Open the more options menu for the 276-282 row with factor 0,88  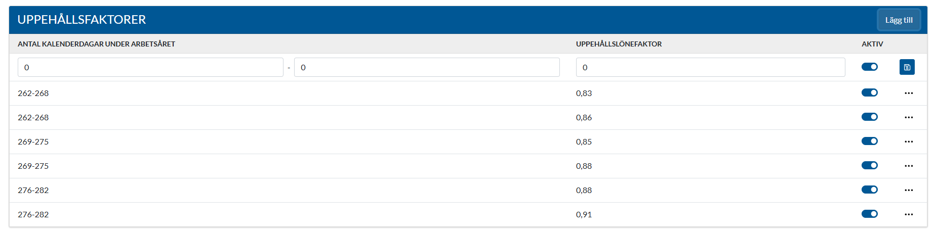(909, 190)
